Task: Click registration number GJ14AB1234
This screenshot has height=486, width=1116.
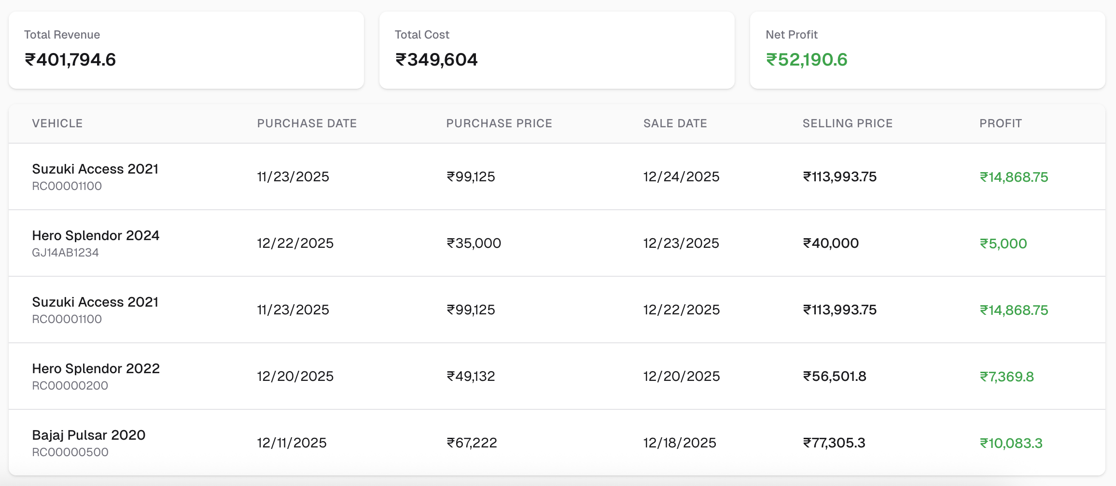Action: tap(65, 253)
